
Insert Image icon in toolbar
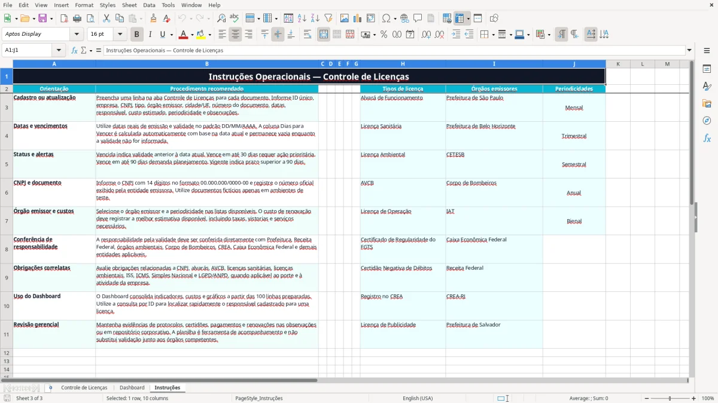point(345,19)
